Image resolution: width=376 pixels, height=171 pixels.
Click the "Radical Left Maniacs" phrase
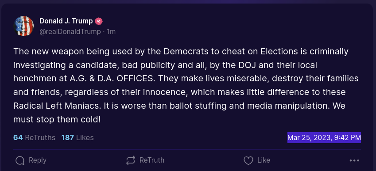(x=56, y=106)
